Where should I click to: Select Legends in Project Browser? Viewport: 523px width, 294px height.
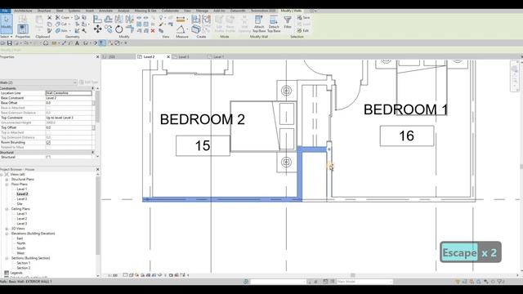pos(16,273)
